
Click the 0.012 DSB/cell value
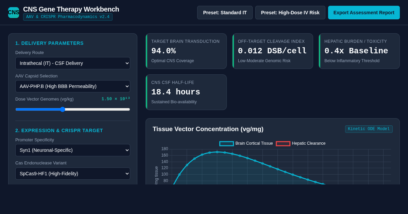(x=272, y=51)
